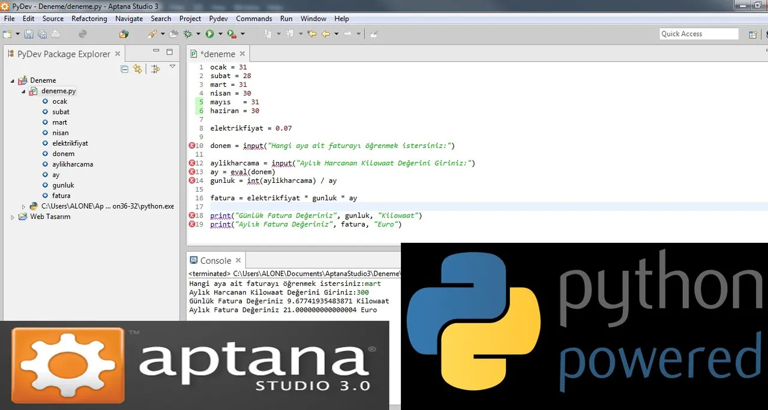Click error marker on line 14
Image resolution: width=768 pixels, height=410 pixels.
coord(192,180)
